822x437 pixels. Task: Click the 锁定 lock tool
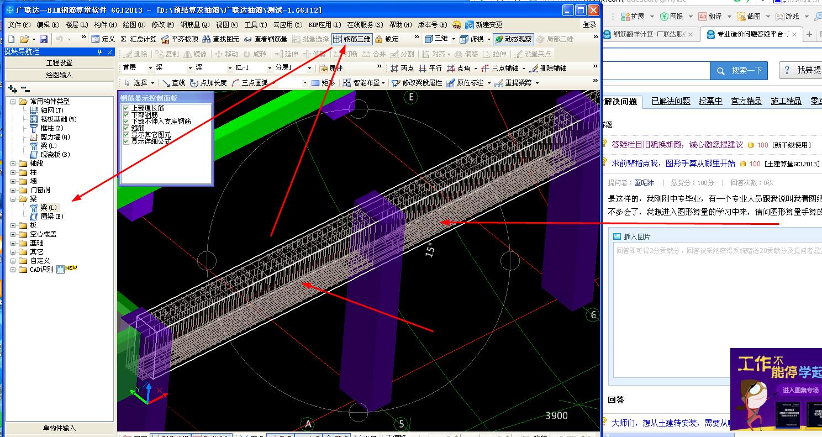[387, 39]
